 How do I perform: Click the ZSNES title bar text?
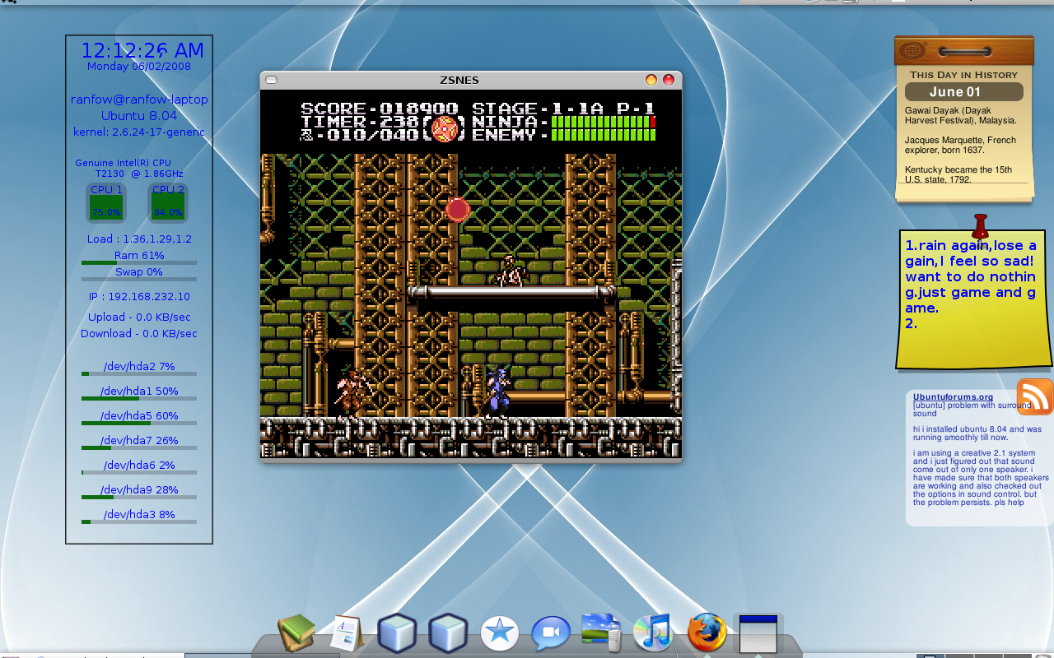pos(459,80)
